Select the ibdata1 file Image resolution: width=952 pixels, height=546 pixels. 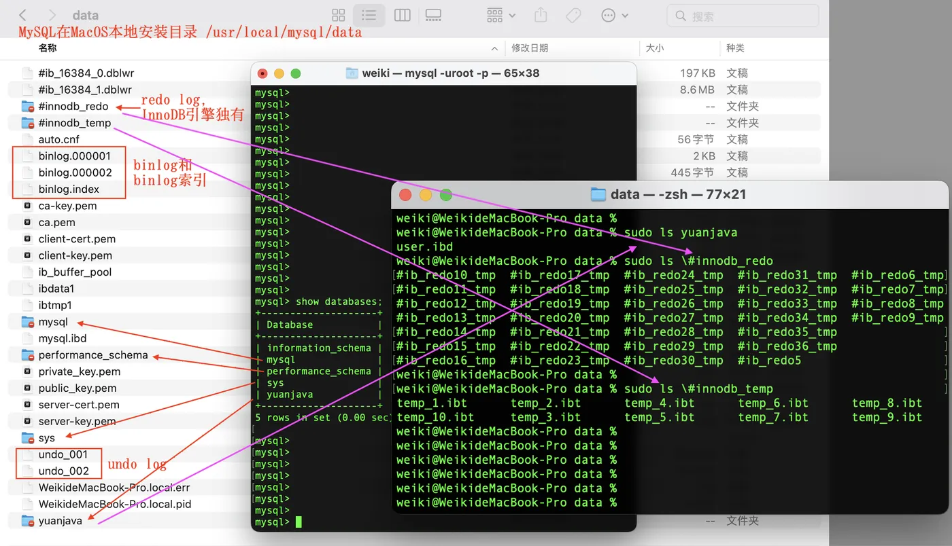(x=56, y=289)
